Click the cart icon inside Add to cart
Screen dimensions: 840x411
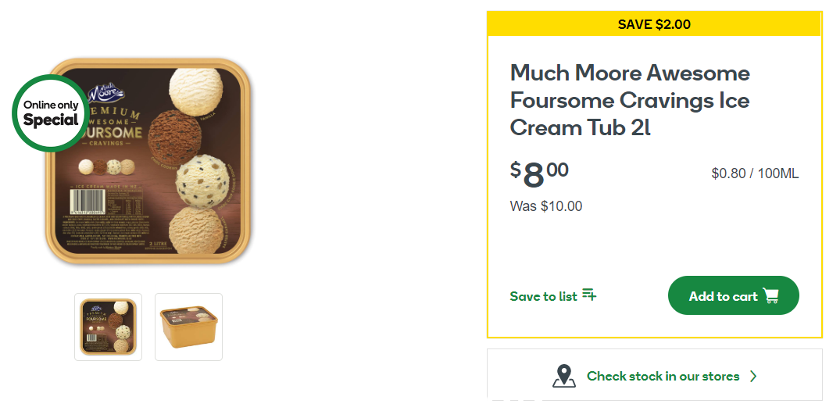pos(770,296)
